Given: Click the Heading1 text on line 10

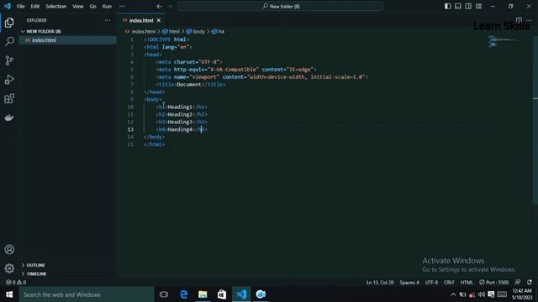Looking at the screenshot, I should [x=180, y=107].
